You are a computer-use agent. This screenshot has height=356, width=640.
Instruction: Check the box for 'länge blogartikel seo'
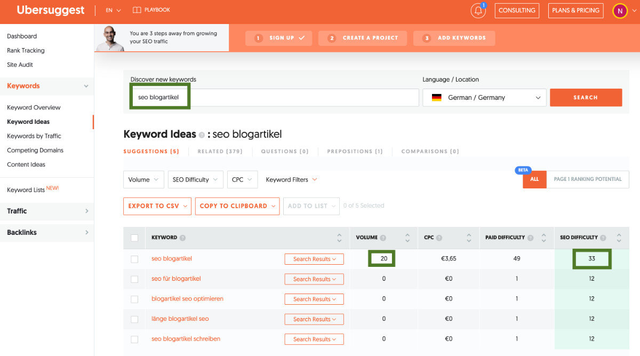pos(134,319)
